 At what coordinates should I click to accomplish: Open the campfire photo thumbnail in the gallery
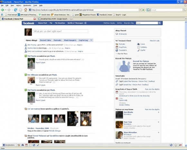86,119
